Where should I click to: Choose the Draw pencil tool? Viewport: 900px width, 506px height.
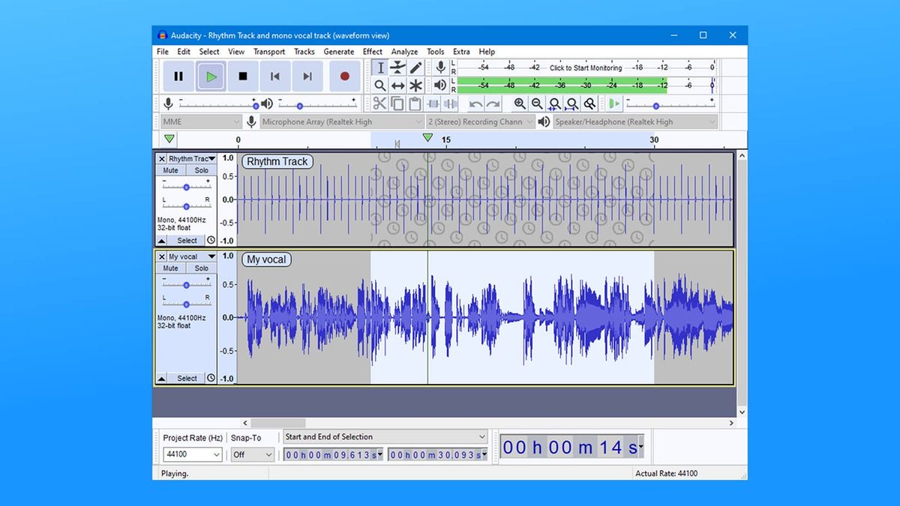pos(415,68)
